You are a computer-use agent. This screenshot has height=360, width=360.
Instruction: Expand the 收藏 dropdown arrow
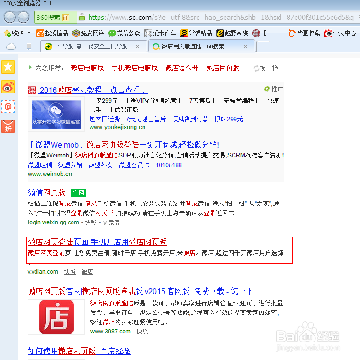[29, 33]
